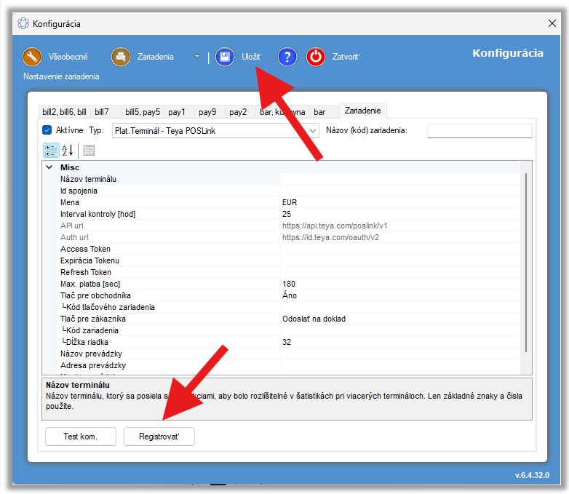
Task: Click the red Zatvoriť power icon
Action: click(x=315, y=57)
